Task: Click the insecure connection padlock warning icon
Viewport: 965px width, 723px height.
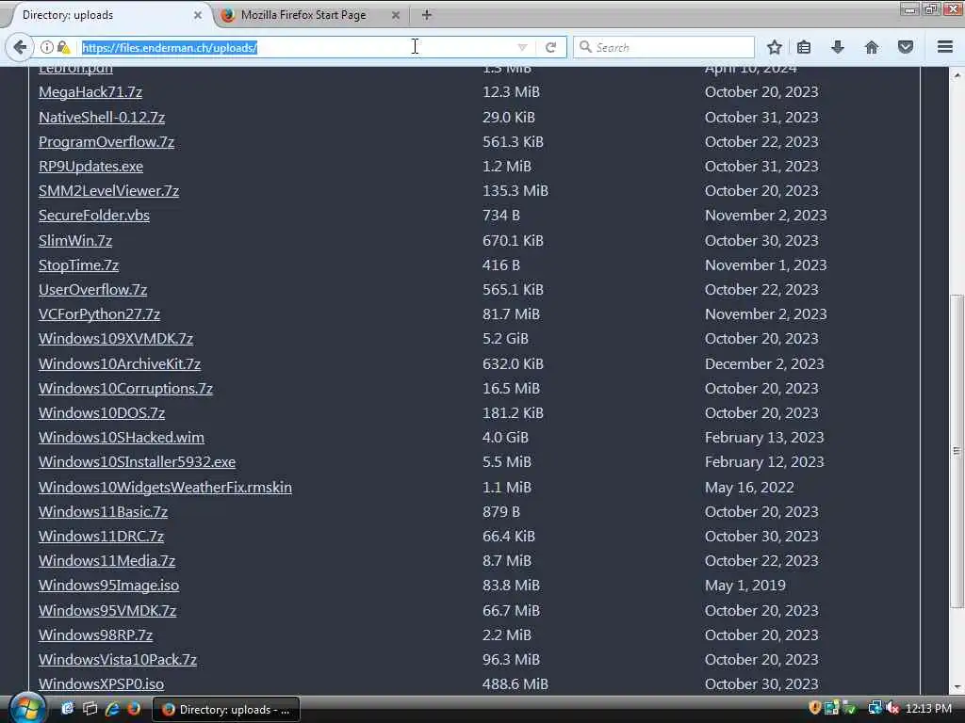Action: 63,47
